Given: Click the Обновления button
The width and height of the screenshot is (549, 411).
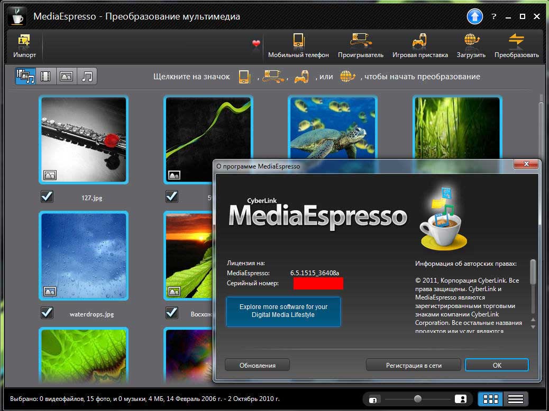Looking at the screenshot, I should pos(258,365).
